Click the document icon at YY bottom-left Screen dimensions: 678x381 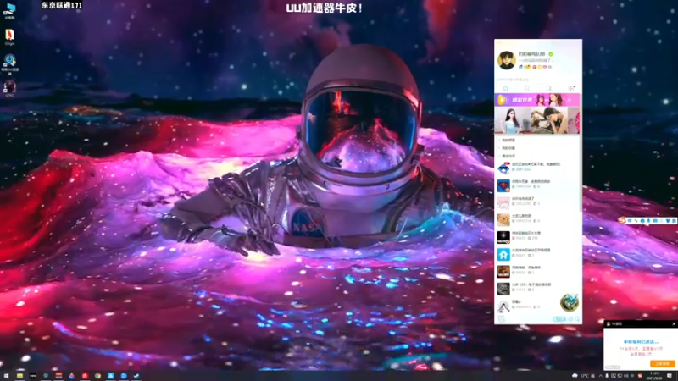502,319
